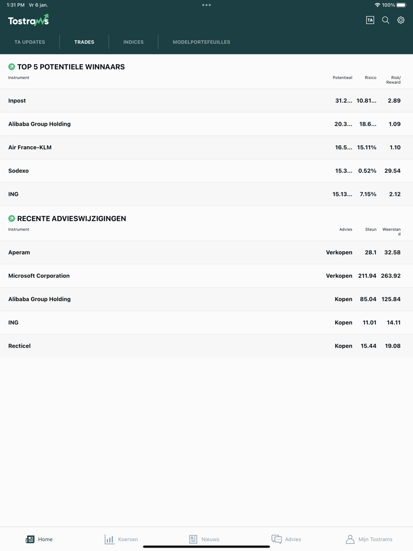
Task: Switch to TA Updates tab
Action: 29,42
